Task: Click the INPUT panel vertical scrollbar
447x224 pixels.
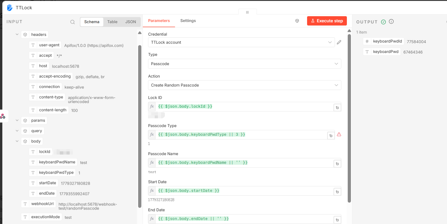Action: tap(140, 126)
